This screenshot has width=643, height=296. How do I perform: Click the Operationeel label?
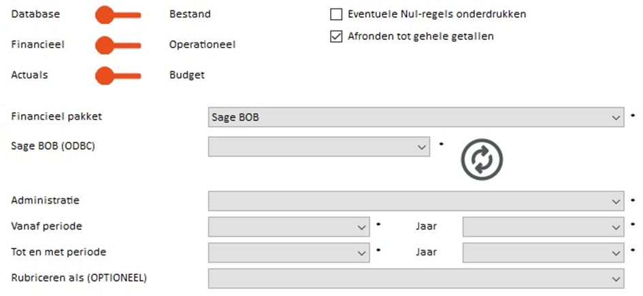pos(203,45)
